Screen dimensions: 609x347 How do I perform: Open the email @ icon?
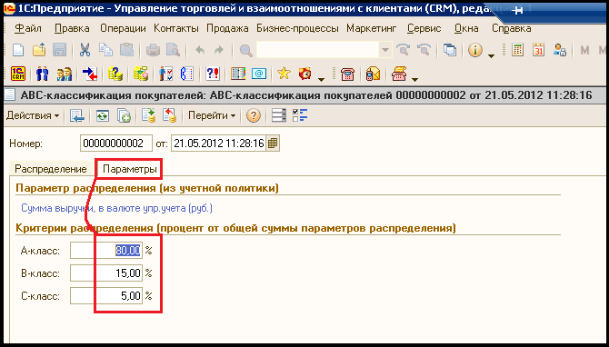259,74
